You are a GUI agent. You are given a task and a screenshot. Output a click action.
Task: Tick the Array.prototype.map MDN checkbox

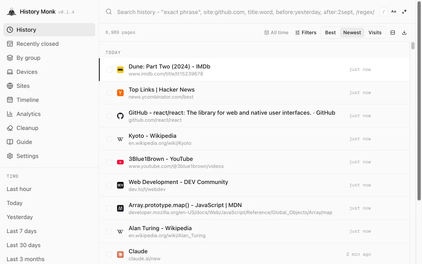coord(109,208)
